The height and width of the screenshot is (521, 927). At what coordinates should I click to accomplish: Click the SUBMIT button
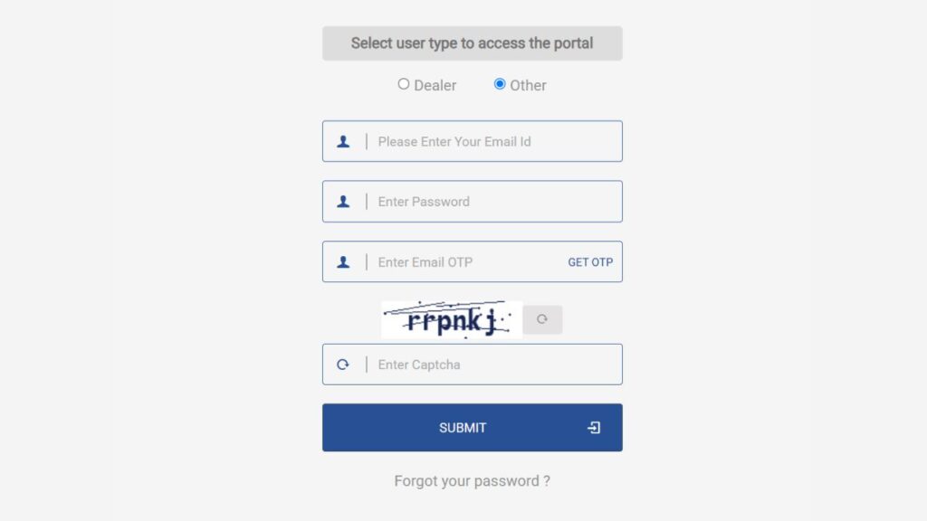click(473, 428)
